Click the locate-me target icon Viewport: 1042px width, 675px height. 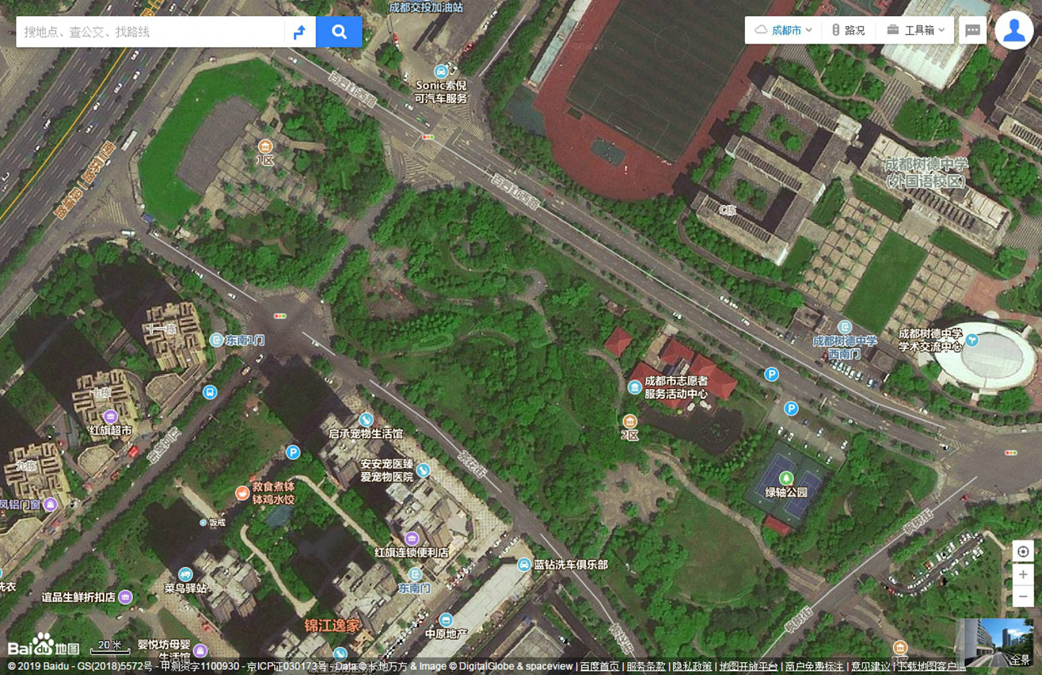coord(1023,551)
